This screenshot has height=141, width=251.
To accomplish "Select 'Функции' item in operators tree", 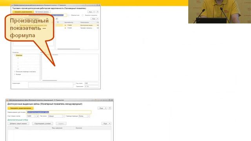I will point(18,74).
